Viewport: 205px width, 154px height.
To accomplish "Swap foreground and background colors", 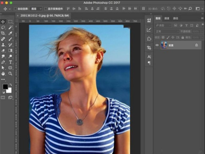I will (11, 84).
